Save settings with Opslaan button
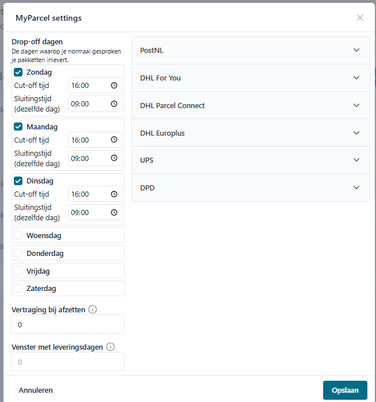This screenshot has height=402, width=376. 345,390
